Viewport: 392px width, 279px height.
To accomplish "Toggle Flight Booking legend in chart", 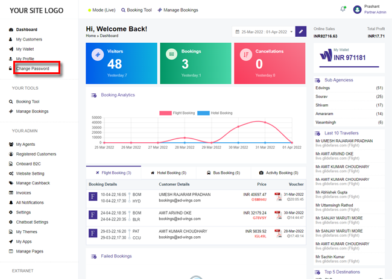I will point(177,113).
